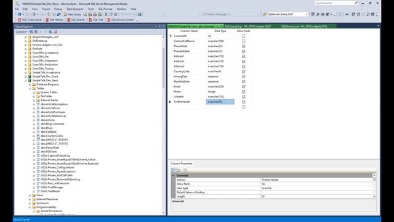Uncheck Allow Nulls for Photo
This screenshot has height=222, width=394.
tap(244, 92)
